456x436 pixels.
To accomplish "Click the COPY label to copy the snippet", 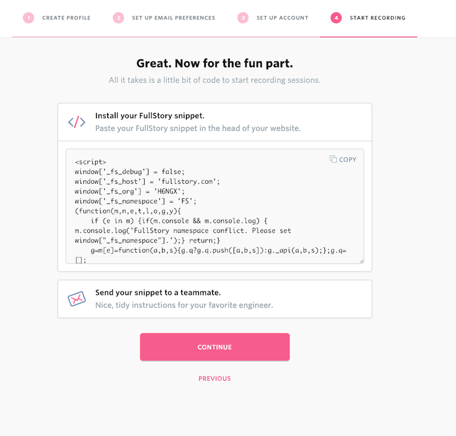I will (347, 160).
